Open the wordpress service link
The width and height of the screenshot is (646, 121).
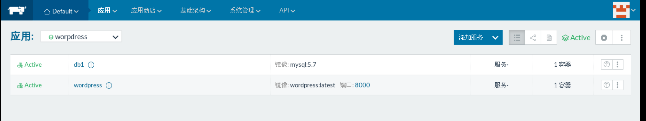coord(88,85)
